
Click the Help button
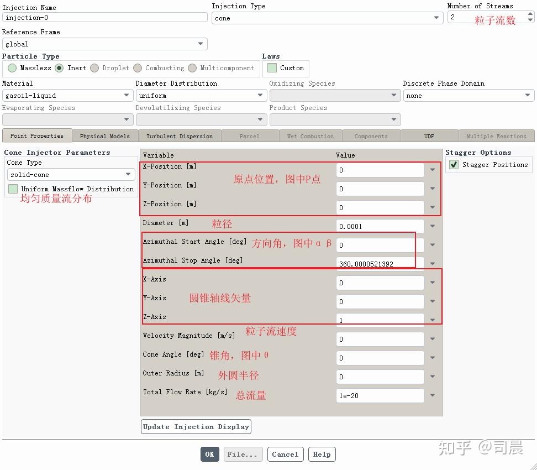(x=322, y=454)
